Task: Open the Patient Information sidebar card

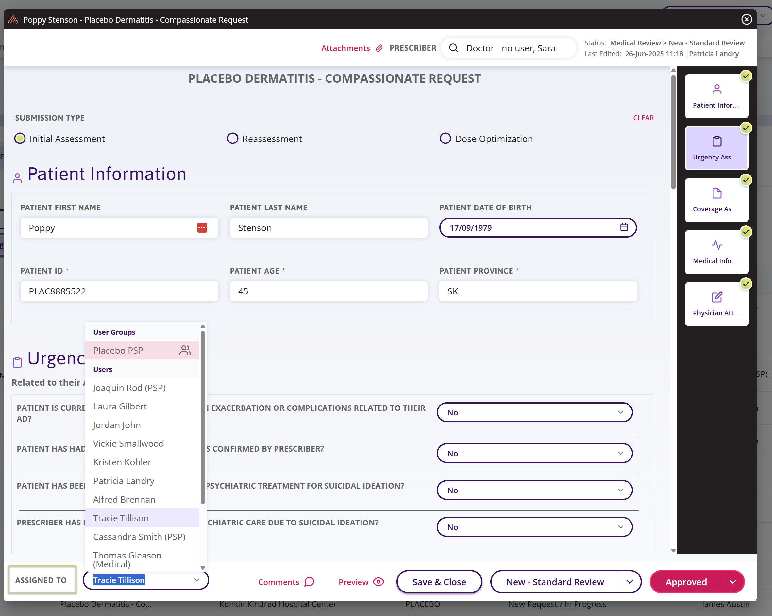Action: coord(716,96)
